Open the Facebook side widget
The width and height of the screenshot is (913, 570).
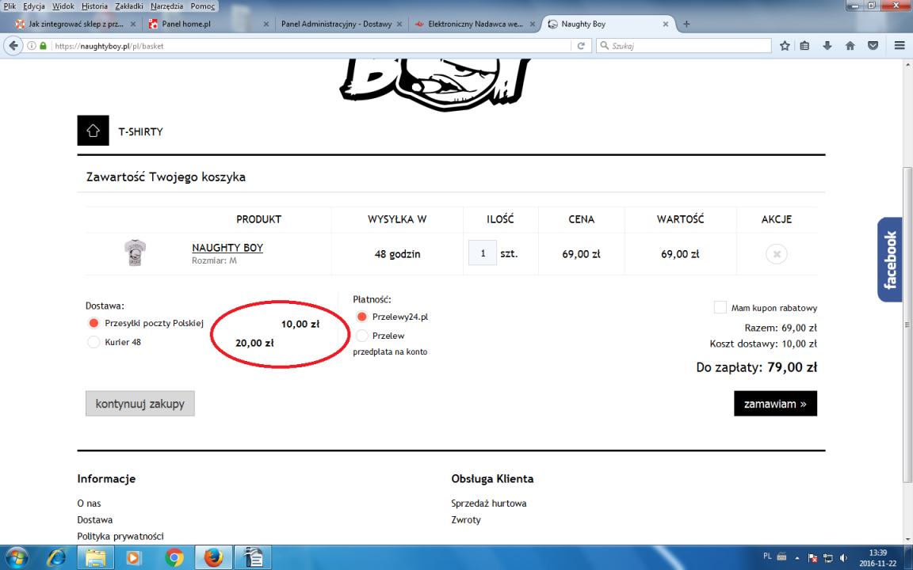pos(890,260)
